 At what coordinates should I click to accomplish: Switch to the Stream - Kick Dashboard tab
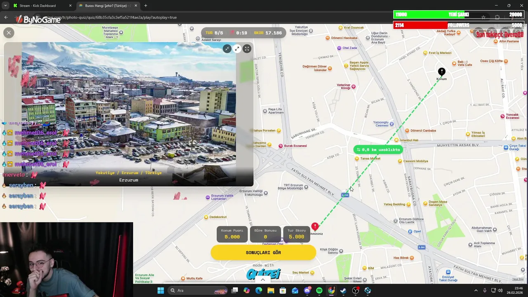(x=38, y=6)
